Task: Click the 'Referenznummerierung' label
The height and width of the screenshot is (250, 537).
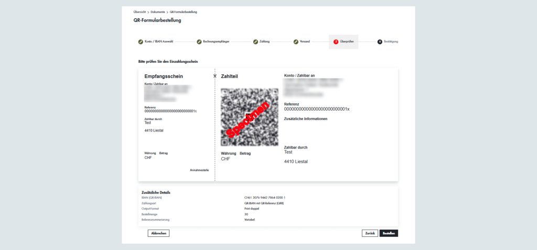Action: [x=155, y=220]
